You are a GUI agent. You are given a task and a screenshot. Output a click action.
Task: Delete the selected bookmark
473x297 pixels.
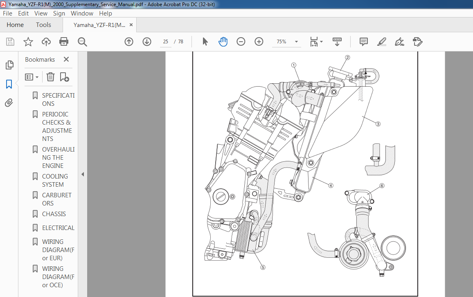pyautogui.click(x=50, y=77)
